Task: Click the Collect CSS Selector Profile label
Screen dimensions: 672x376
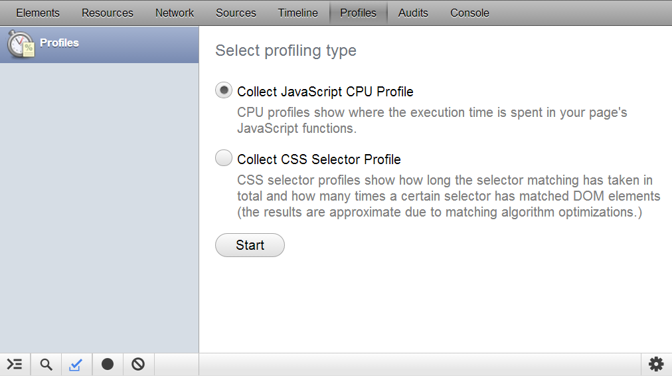Action: tap(319, 159)
